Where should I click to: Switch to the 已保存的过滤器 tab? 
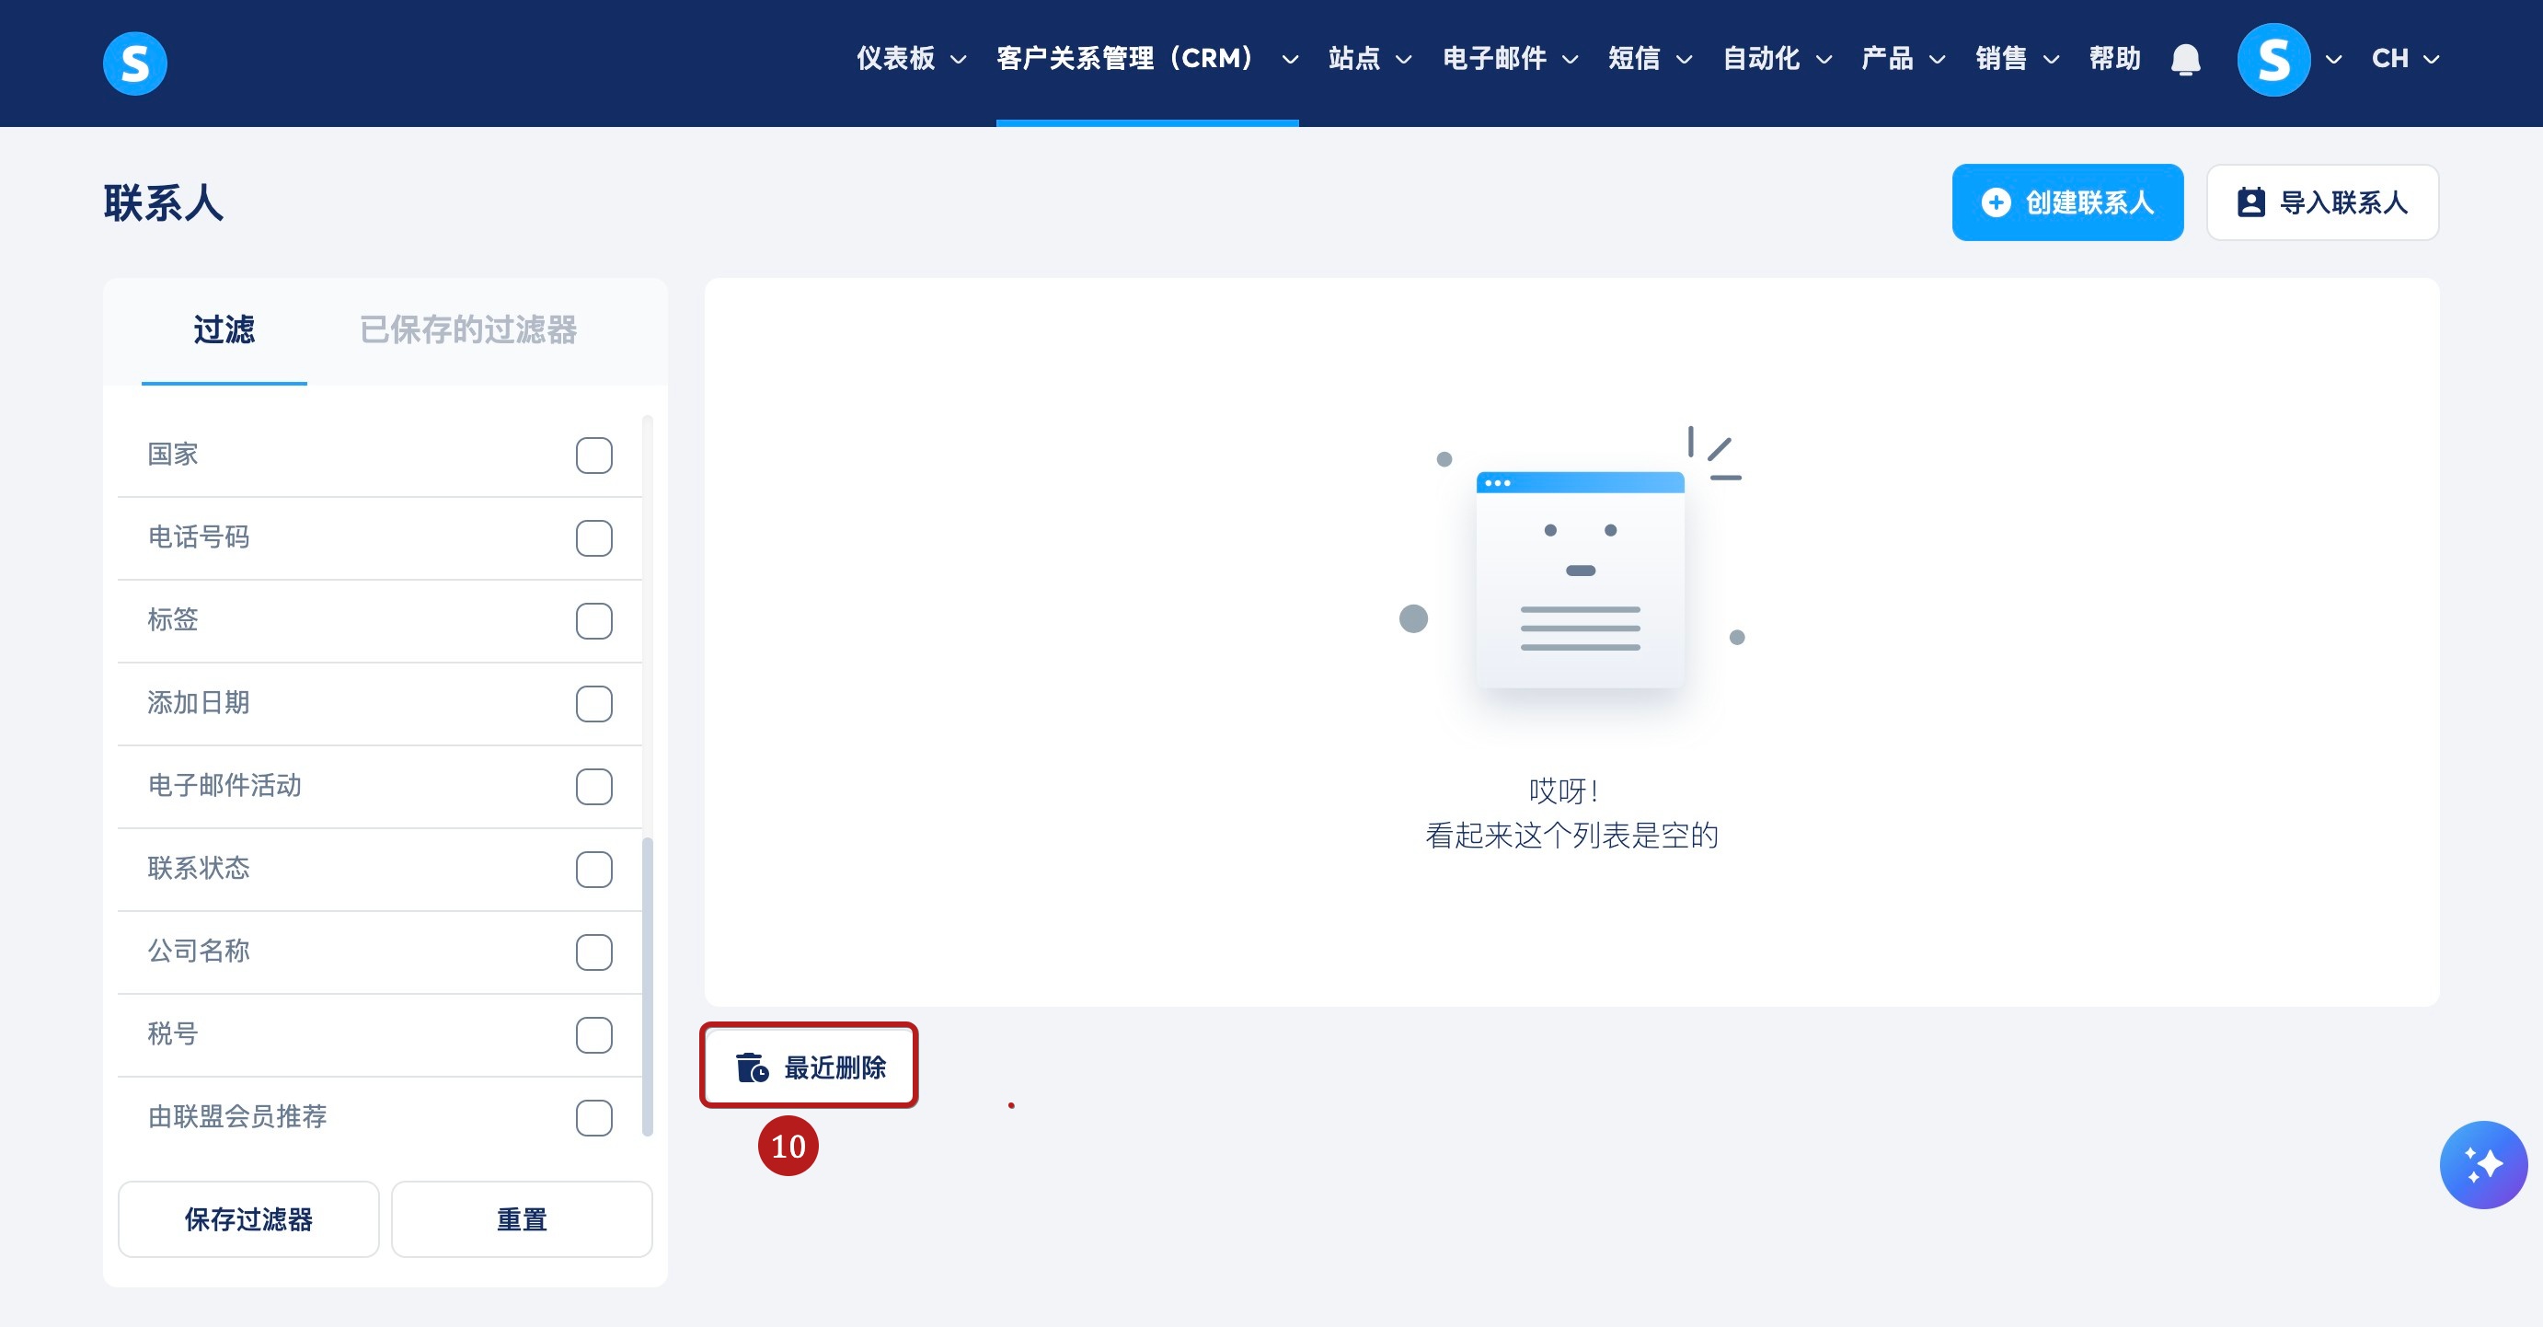pyautogui.click(x=468, y=329)
